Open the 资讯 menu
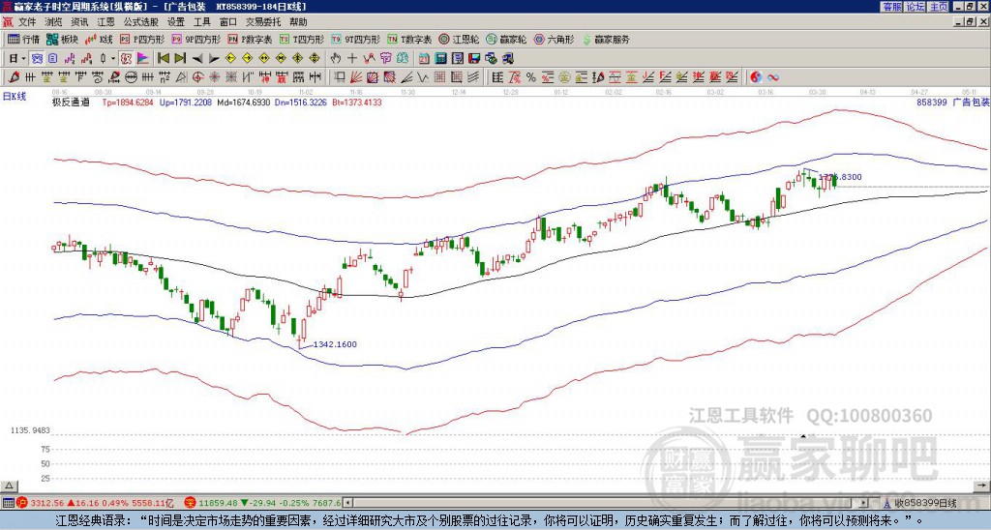991x530 pixels. pos(79,22)
